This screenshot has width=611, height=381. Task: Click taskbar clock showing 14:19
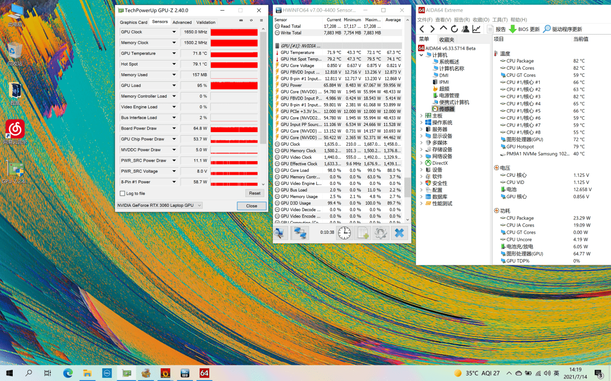click(x=576, y=373)
